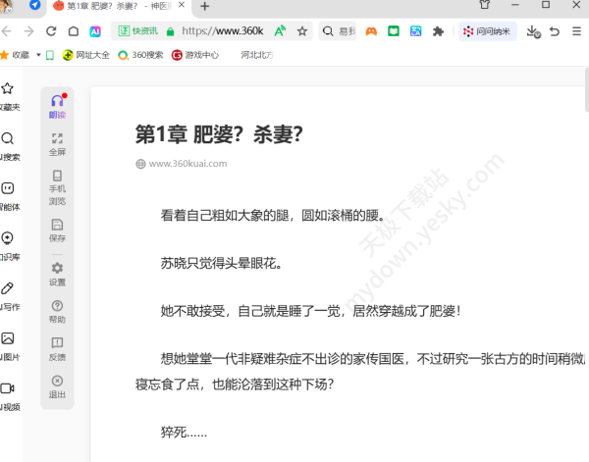Expand the 收藏 favorites dropdown arrow
This screenshot has width=589, height=462.
(x=38, y=55)
